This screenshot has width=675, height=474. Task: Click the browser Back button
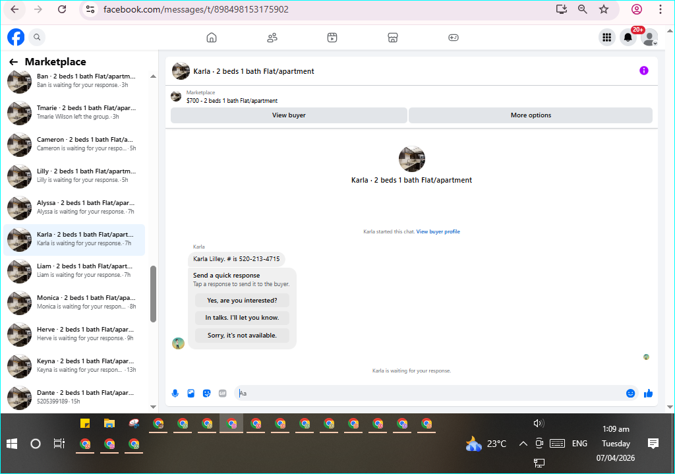[15, 9]
